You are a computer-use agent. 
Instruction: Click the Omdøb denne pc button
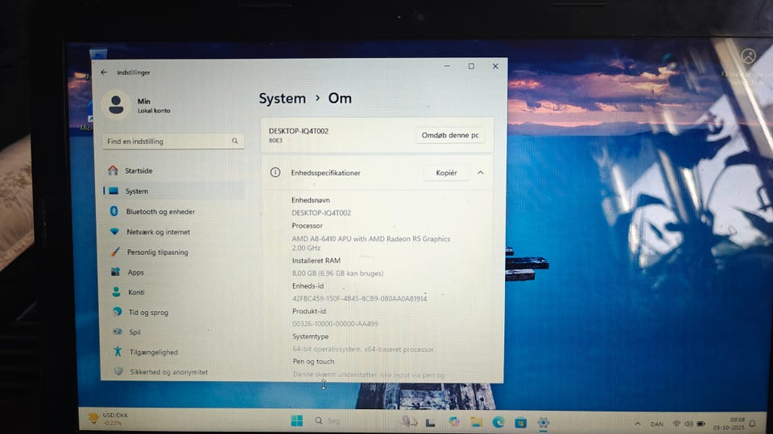tap(450, 135)
